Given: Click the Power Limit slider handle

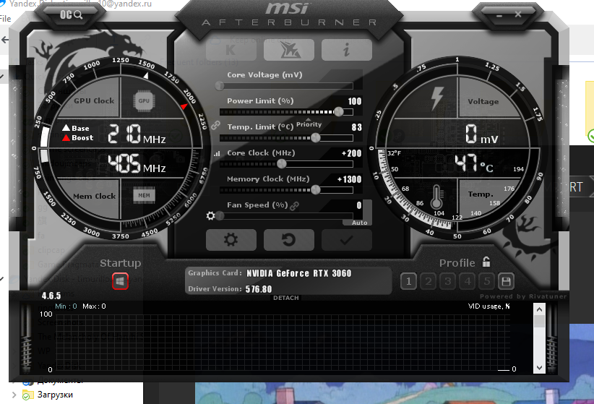Looking at the screenshot, I should (x=339, y=111).
